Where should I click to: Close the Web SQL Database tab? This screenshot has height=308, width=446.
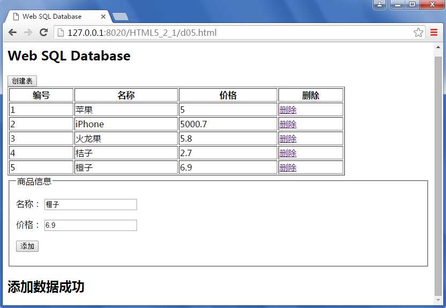coord(103,17)
